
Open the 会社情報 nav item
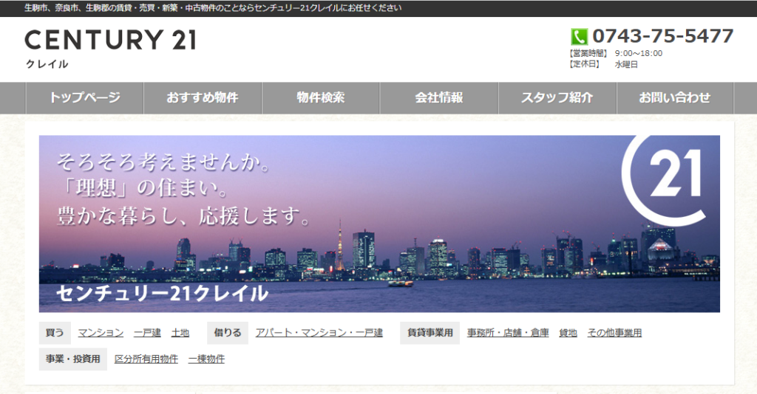pos(439,98)
